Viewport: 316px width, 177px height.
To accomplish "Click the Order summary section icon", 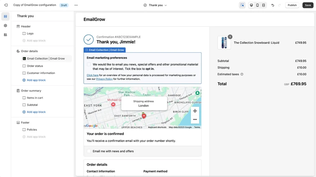I will [18, 91].
